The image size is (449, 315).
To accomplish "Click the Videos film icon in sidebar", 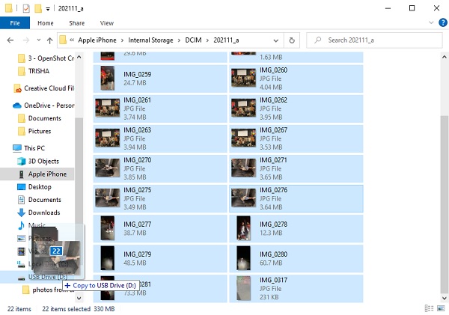I will [22, 251].
